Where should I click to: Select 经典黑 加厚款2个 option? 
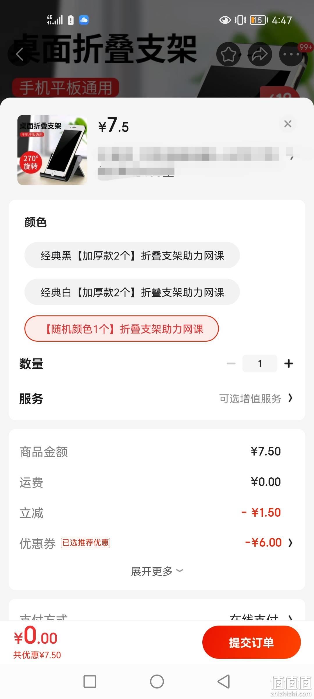[132, 255]
